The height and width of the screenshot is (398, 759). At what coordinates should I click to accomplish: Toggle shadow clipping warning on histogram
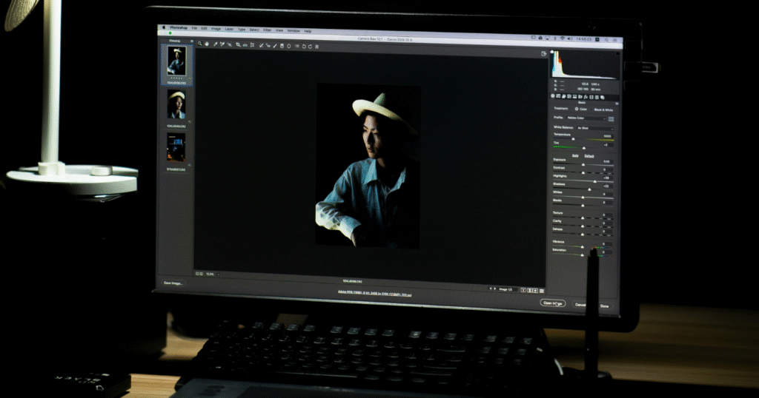[x=551, y=53]
